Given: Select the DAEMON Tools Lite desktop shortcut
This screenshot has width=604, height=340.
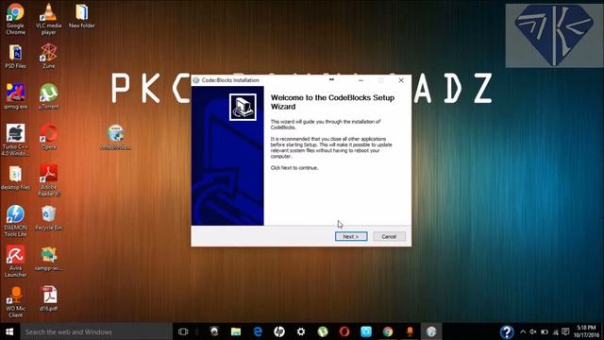Looking at the screenshot, I should (x=15, y=220).
